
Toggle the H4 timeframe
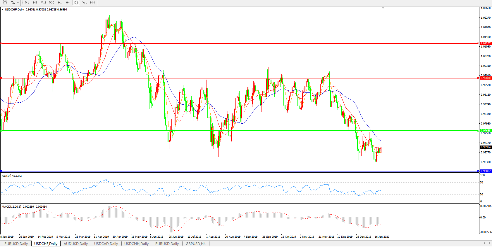click(x=68, y=2)
